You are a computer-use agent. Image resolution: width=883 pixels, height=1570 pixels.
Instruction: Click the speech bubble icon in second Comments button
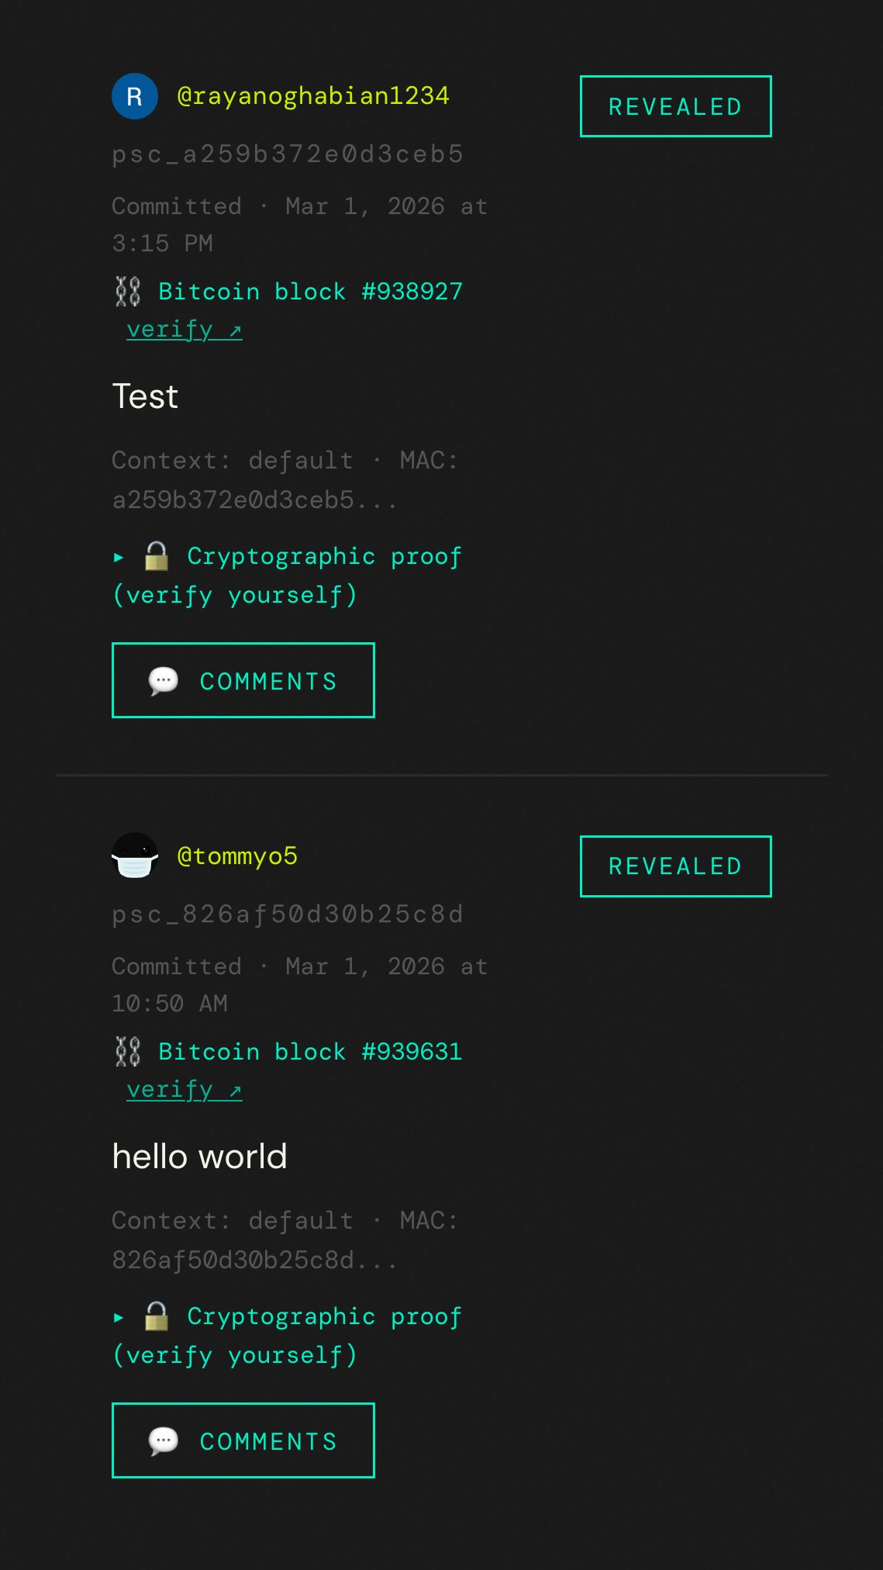point(164,1440)
